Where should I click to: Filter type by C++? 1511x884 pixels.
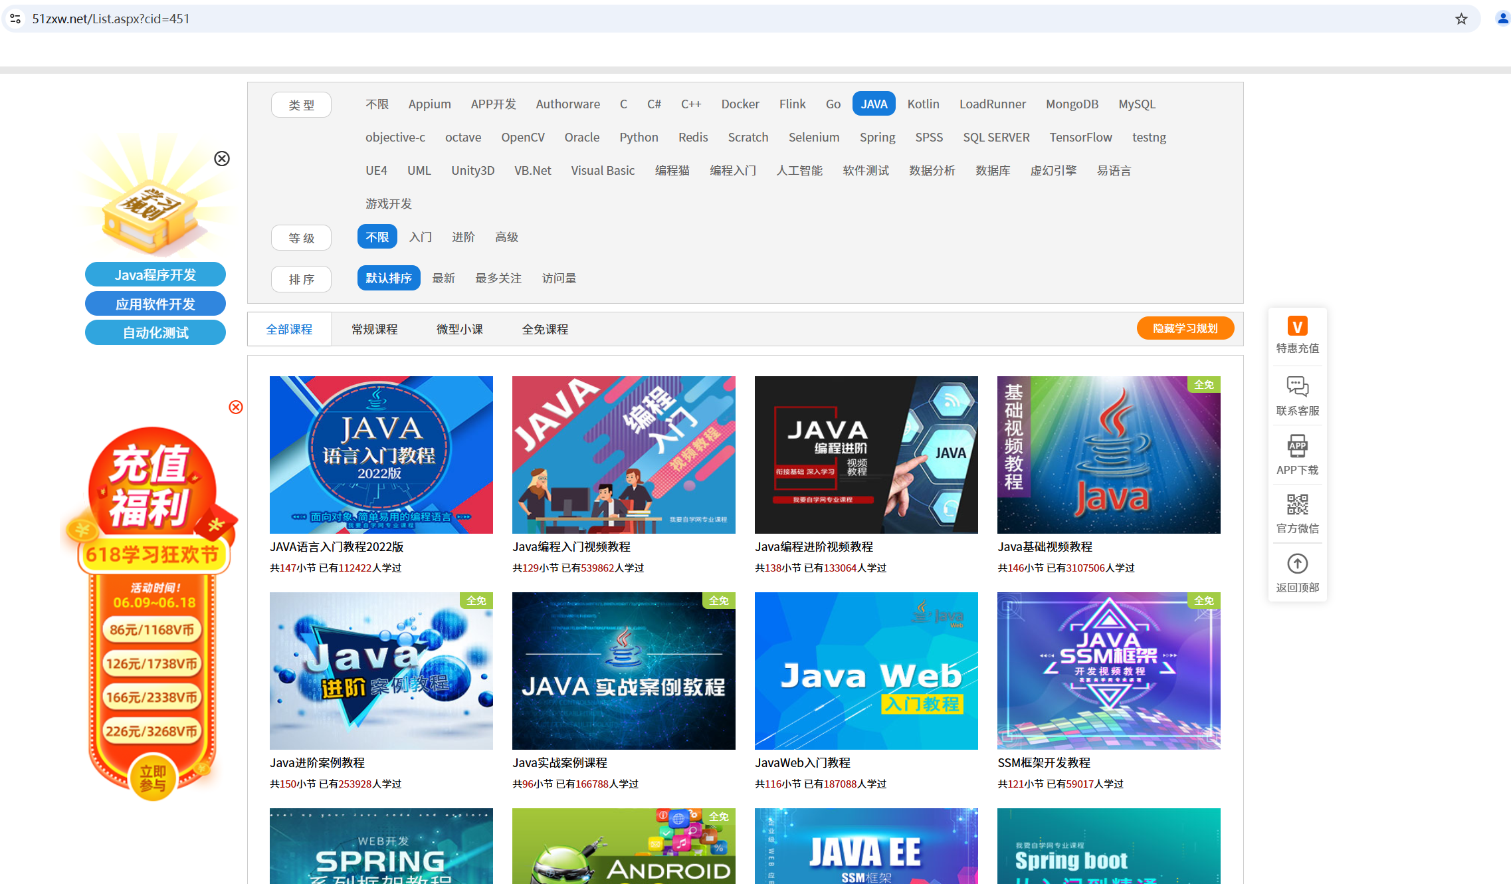691,104
